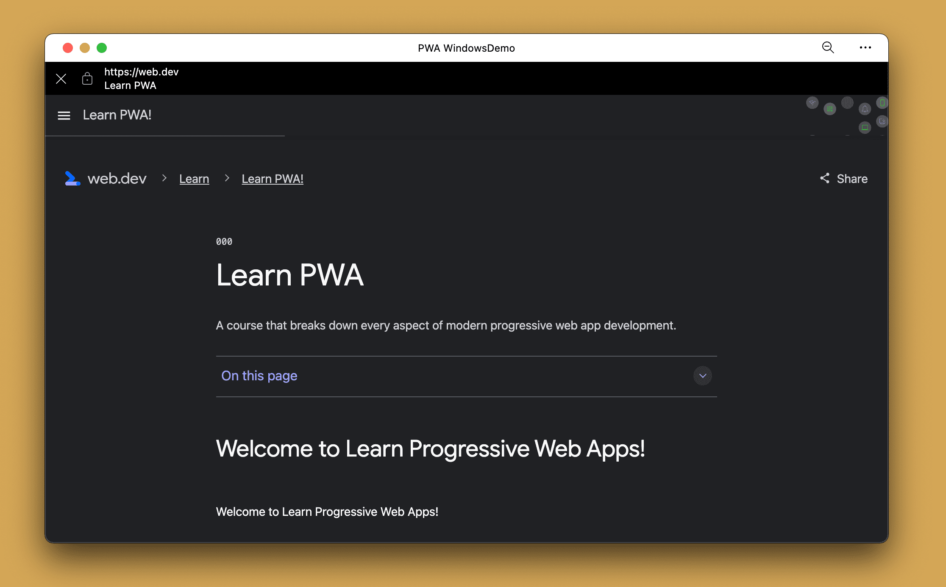Click the Share icon button
Viewport: 946px width, 587px height.
825,179
